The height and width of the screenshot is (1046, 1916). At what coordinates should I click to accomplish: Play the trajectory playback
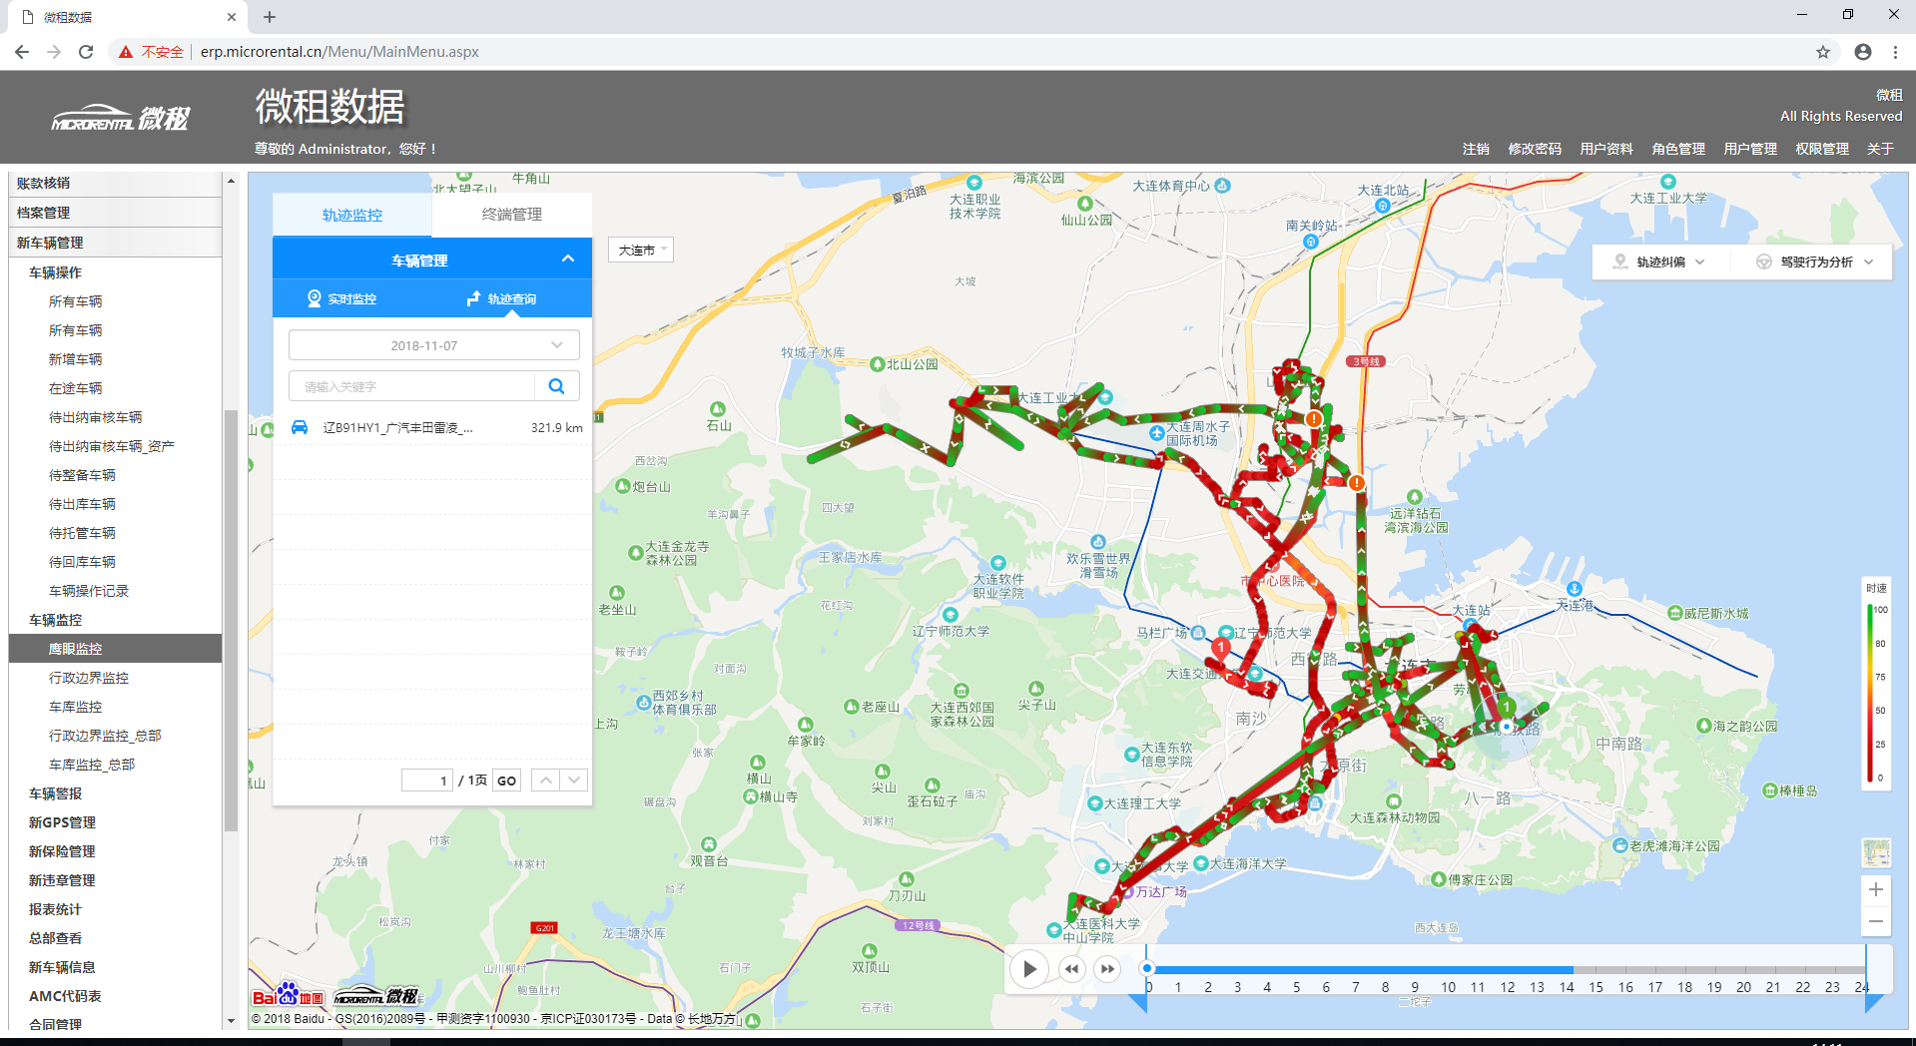[1029, 969]
